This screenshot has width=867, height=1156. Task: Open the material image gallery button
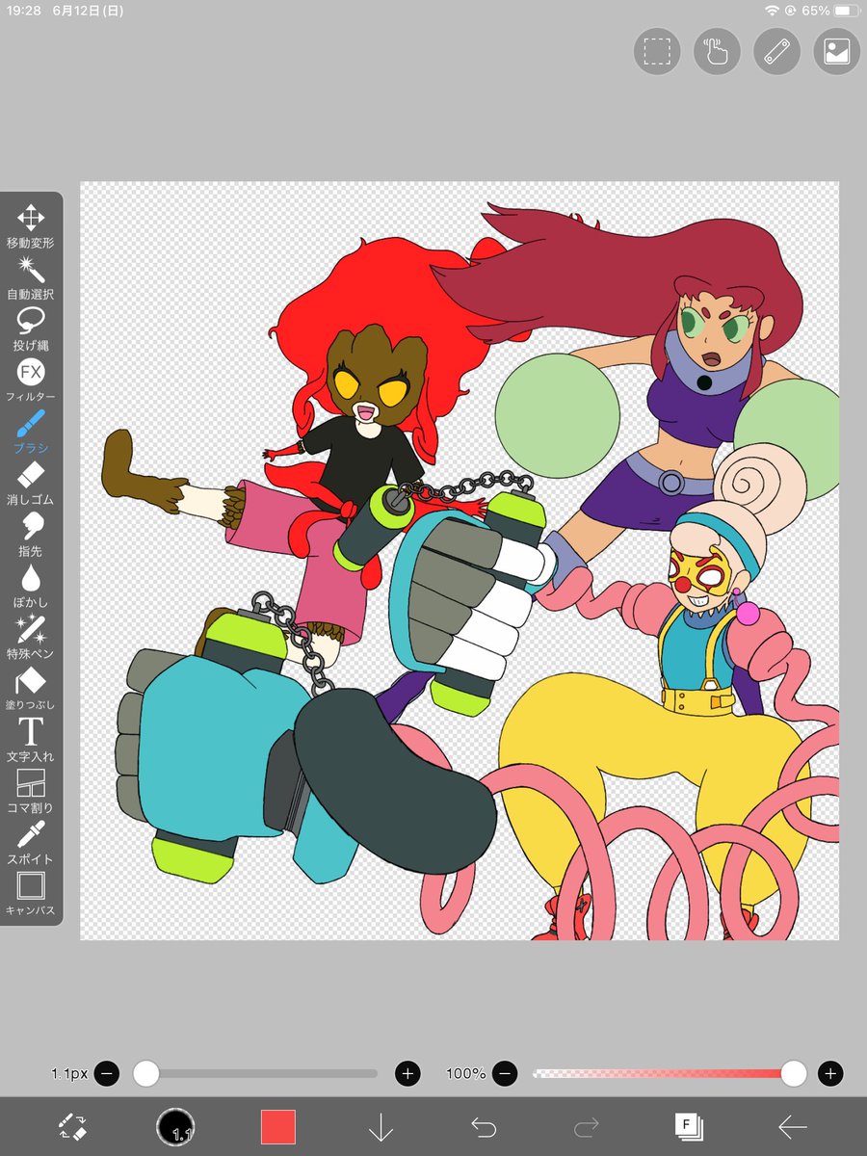[836, 52]
